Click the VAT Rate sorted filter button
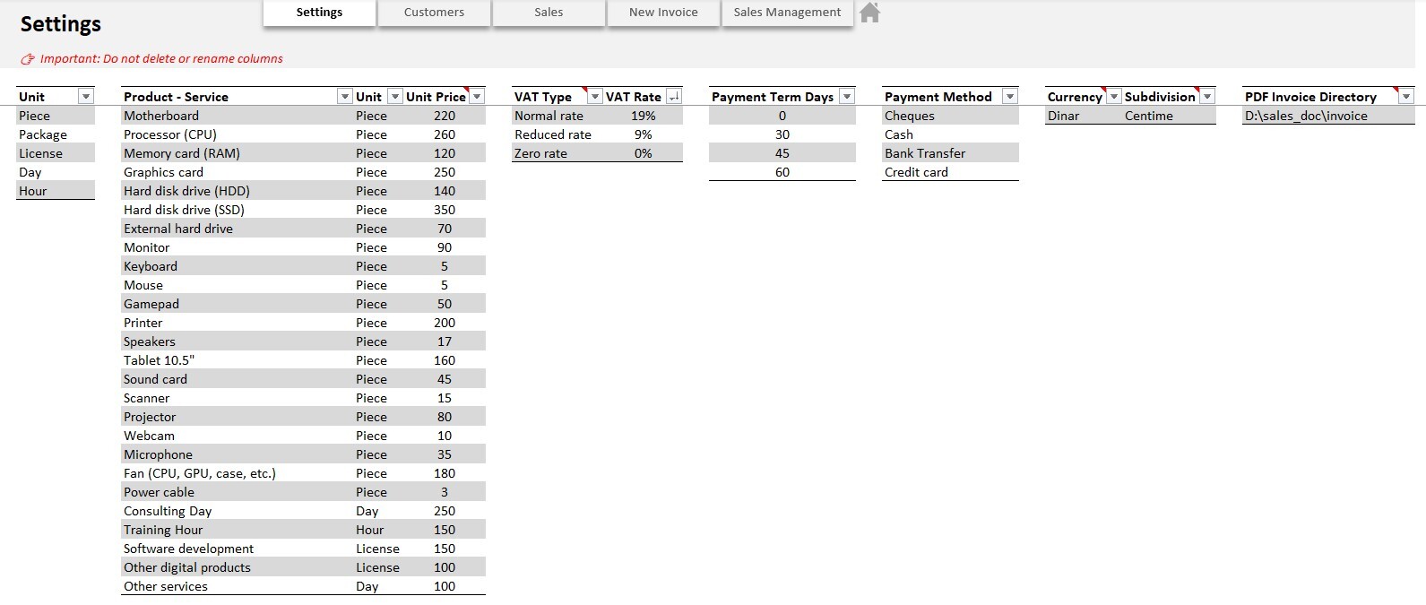This screenshot has width=1426, height=605. pyautogui.click(x=674, y=97)
